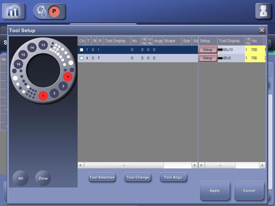This screenshot has width=275, height=206.
Task: Open the home menu icon
Action: click(13, 12)
